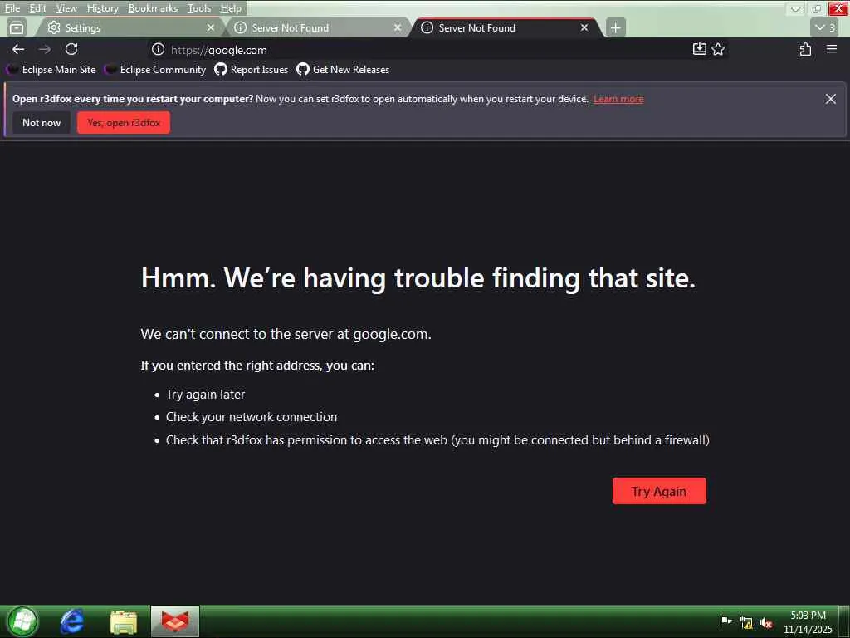Open the Firefox View icon in tab bar

click(x=17, y=27)
